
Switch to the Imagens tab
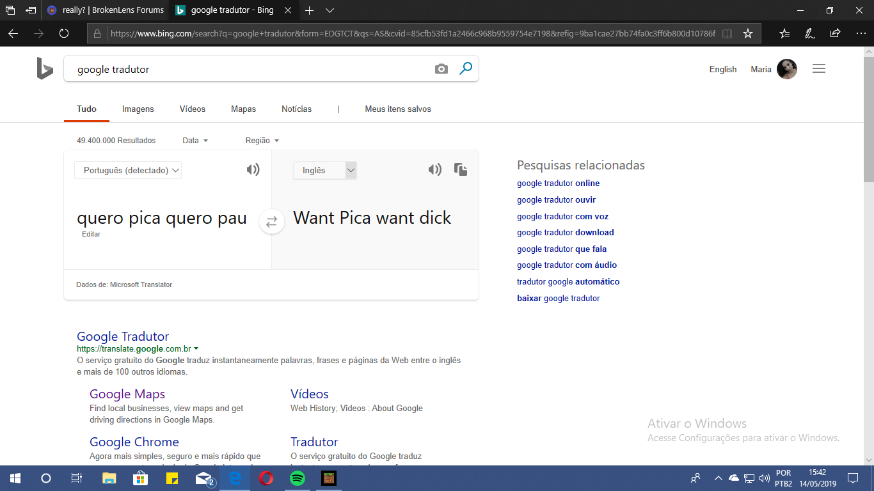tap(138, 109)
